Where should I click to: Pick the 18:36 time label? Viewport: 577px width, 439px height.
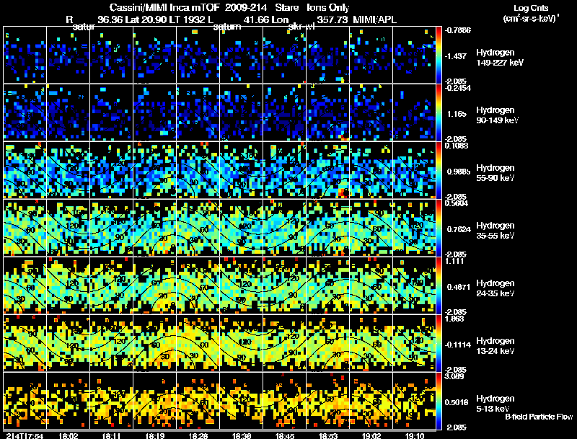tap(242, 435)
